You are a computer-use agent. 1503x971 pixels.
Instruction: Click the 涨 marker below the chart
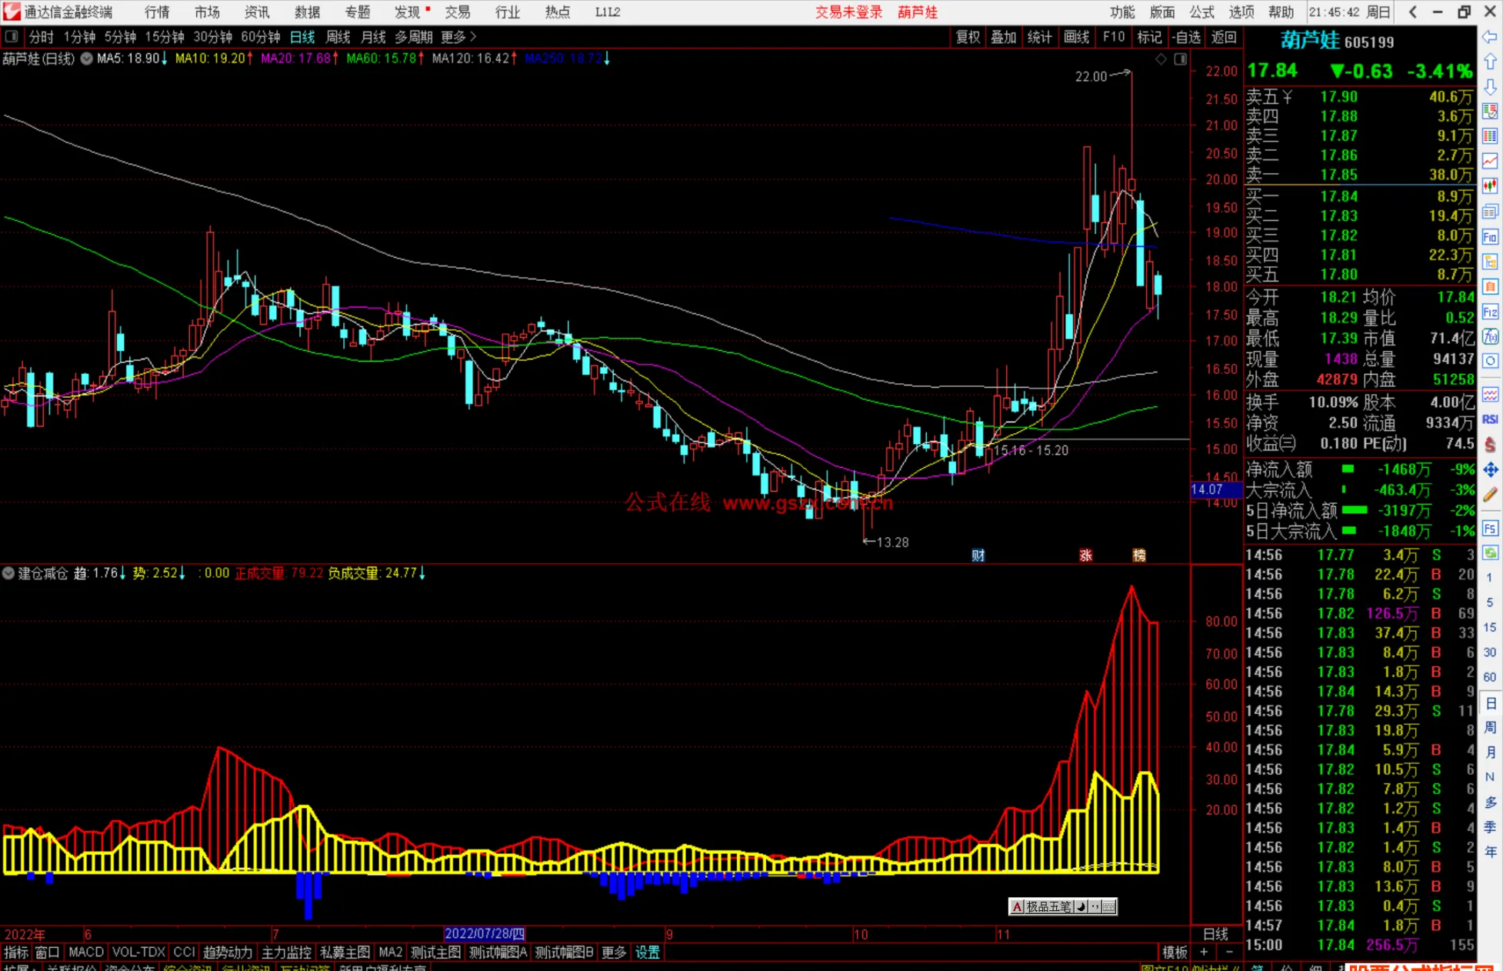[x=1085, y=556]
